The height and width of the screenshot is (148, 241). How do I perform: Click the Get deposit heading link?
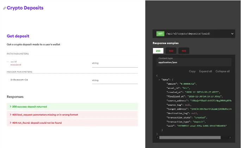tap(18, 36)
